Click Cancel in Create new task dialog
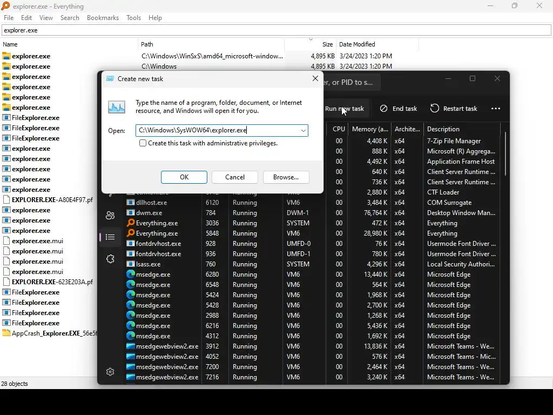553x415 pixels. 235,177
